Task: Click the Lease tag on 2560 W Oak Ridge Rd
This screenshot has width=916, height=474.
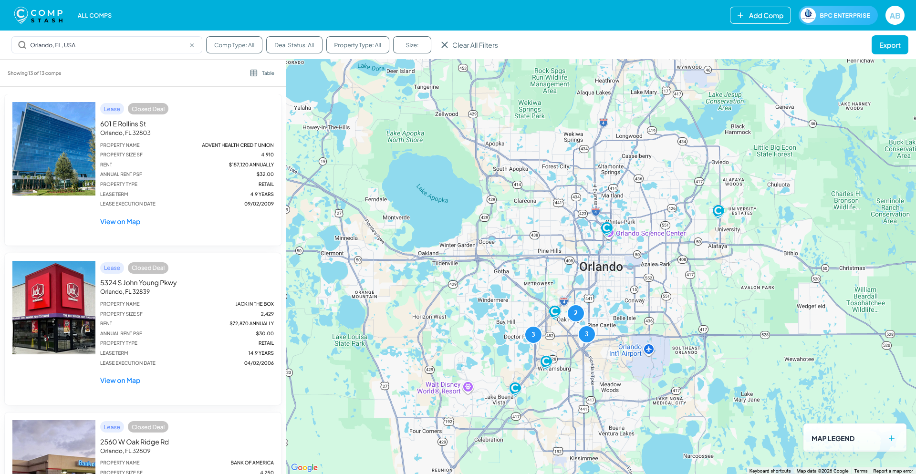Action: pos(112,427)
